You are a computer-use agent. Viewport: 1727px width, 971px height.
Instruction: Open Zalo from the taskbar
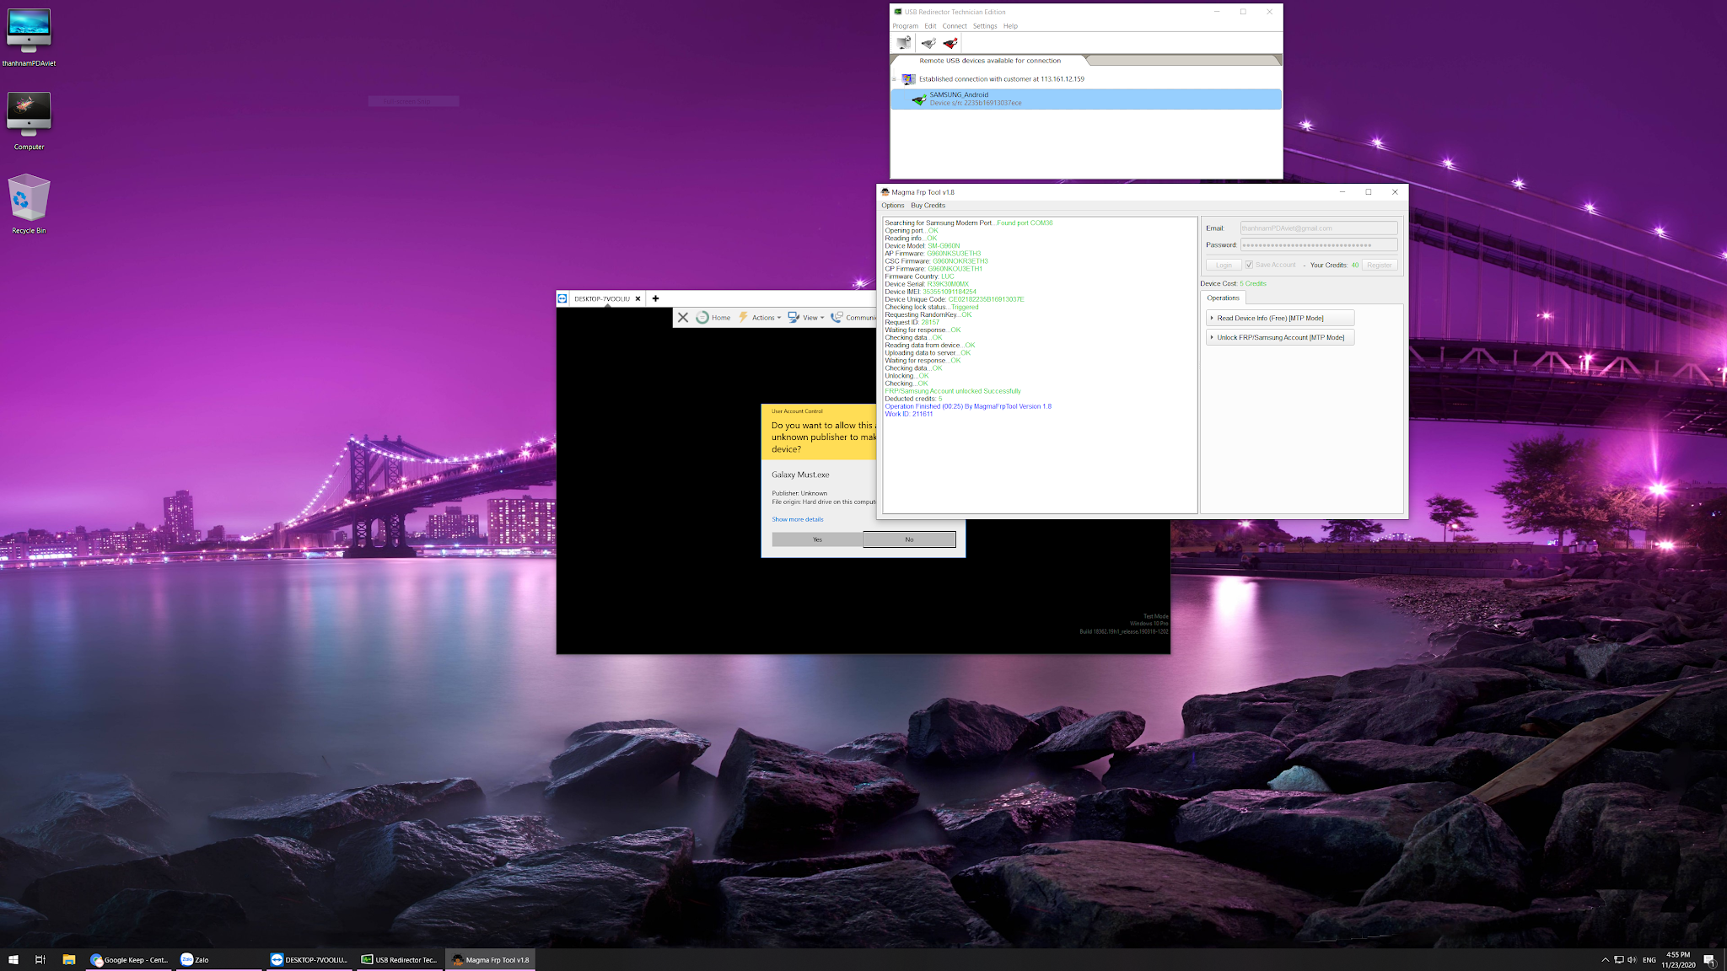[x=196, y=959]
